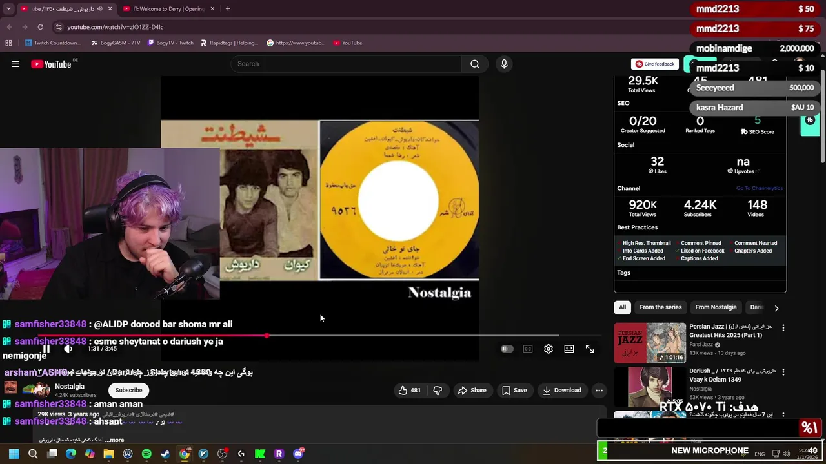Open the browser tab search dropdown
This screenshot has height=464, width=826.
coord(8,9)
